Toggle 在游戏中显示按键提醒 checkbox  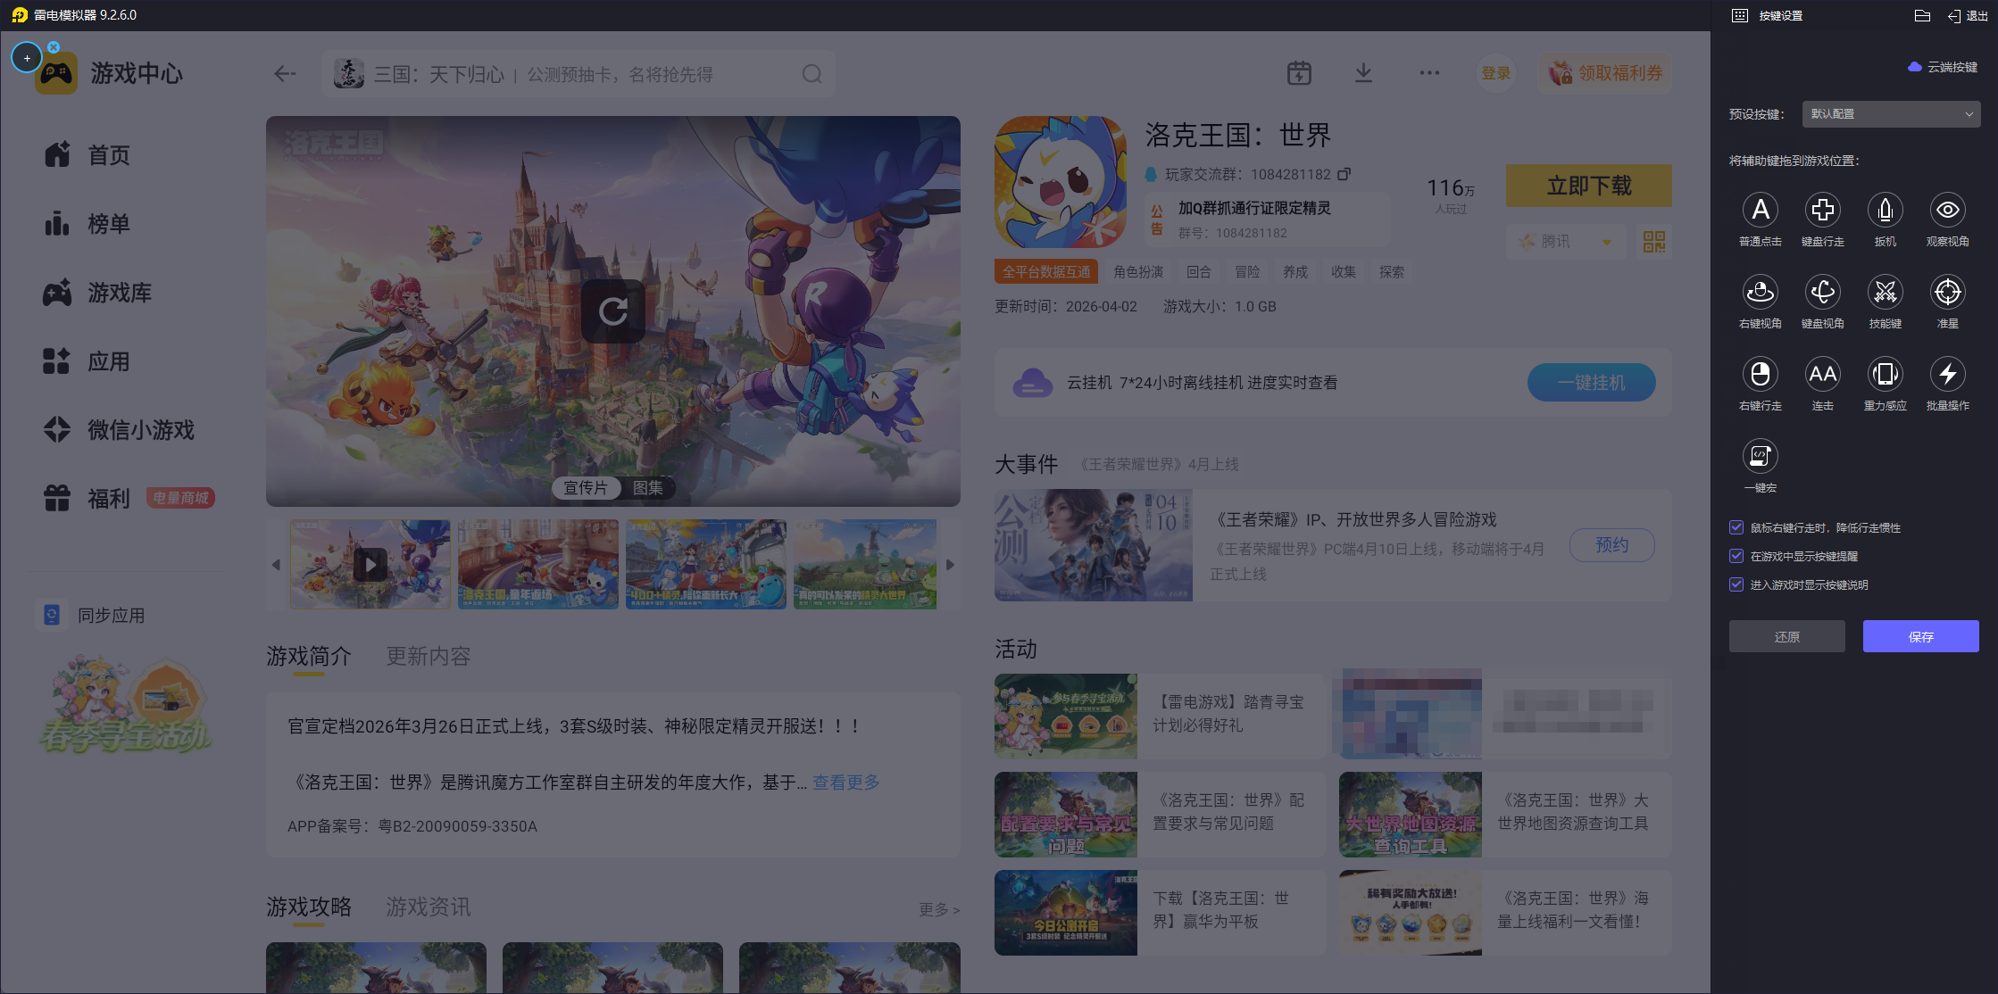(x=1736, y=556)
